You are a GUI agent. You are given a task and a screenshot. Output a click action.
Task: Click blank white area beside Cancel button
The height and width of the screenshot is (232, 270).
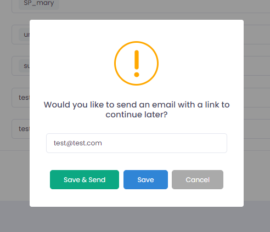233,179
